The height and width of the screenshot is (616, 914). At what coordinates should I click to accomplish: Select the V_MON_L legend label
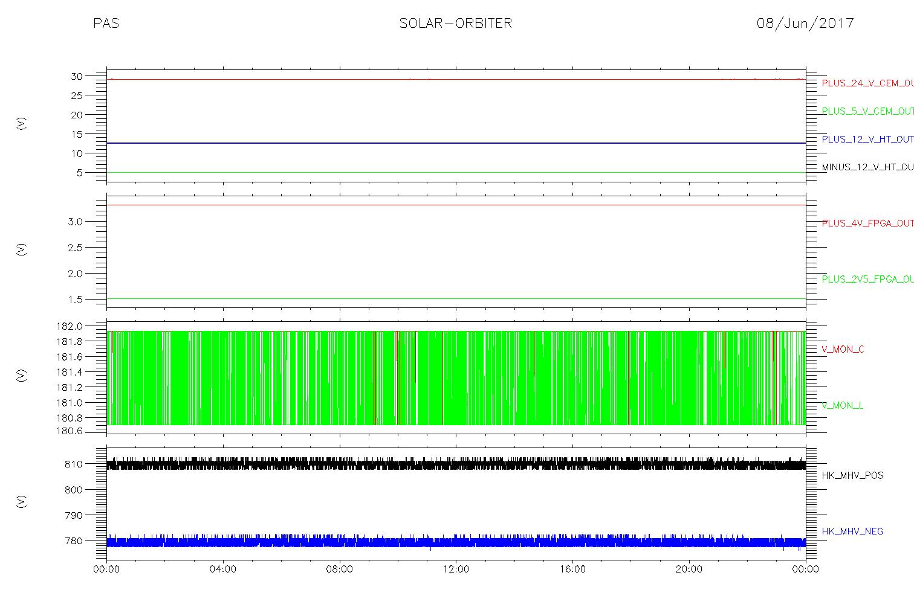(842, 405)
